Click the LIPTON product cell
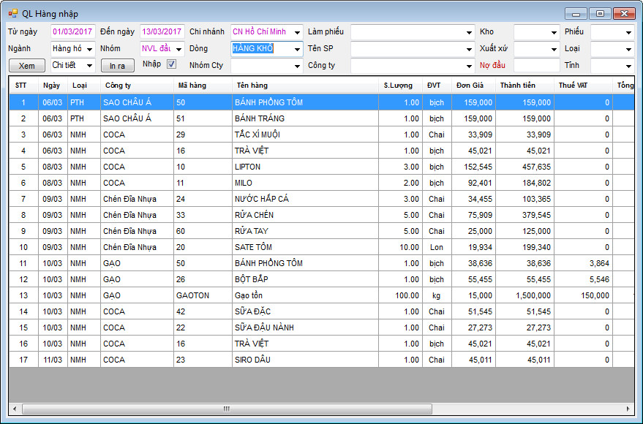This screenshot has width=643, height=424. [x=305, y=167]
